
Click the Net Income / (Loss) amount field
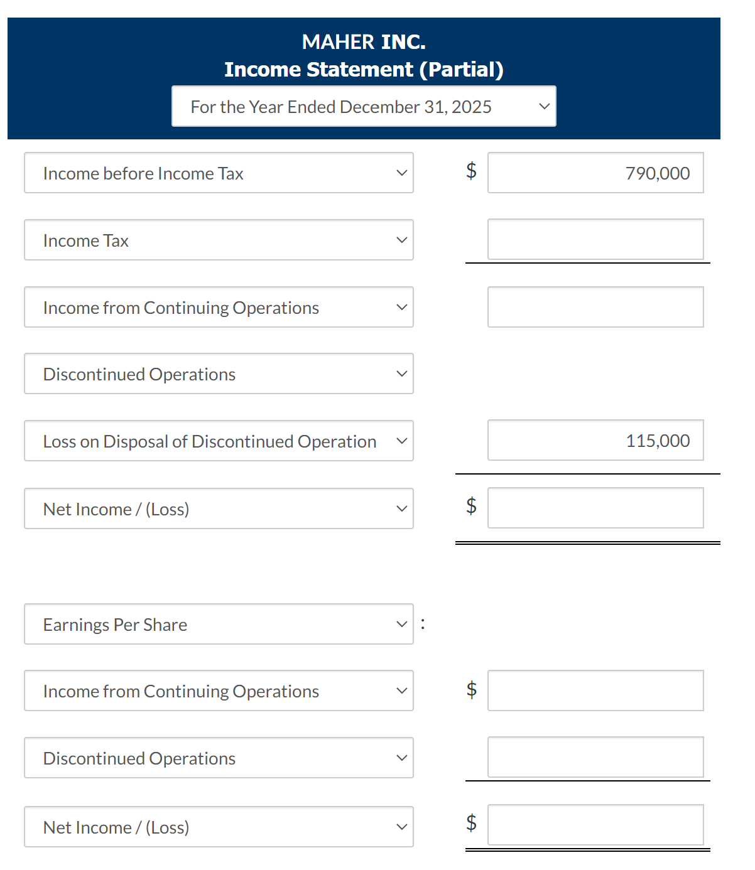tap(595, 508)
